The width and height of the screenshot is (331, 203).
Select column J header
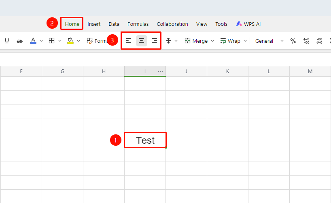[186, 71]
